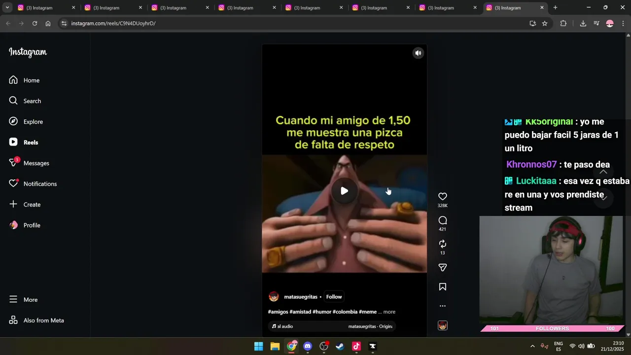Open Windows Start menu
This screenshot has height=355, width=631.
tap(258, 346)
